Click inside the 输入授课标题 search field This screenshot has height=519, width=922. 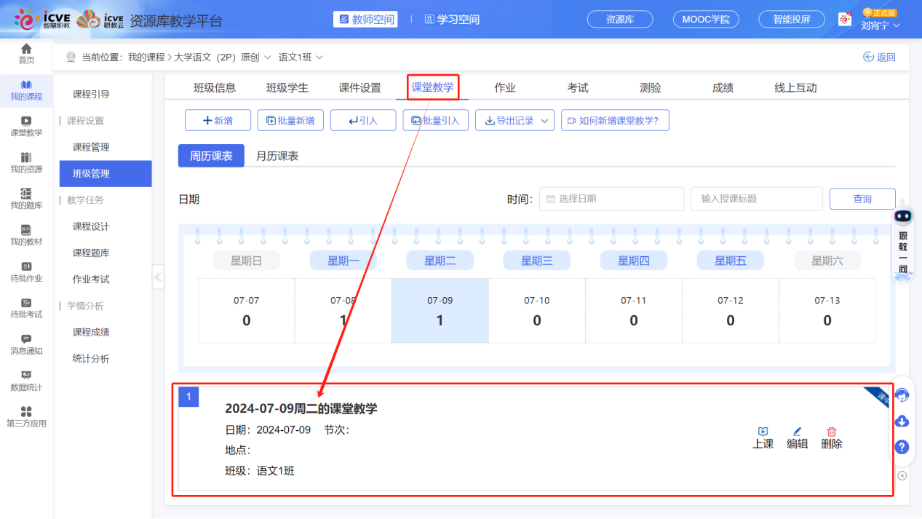click(757, 198)
